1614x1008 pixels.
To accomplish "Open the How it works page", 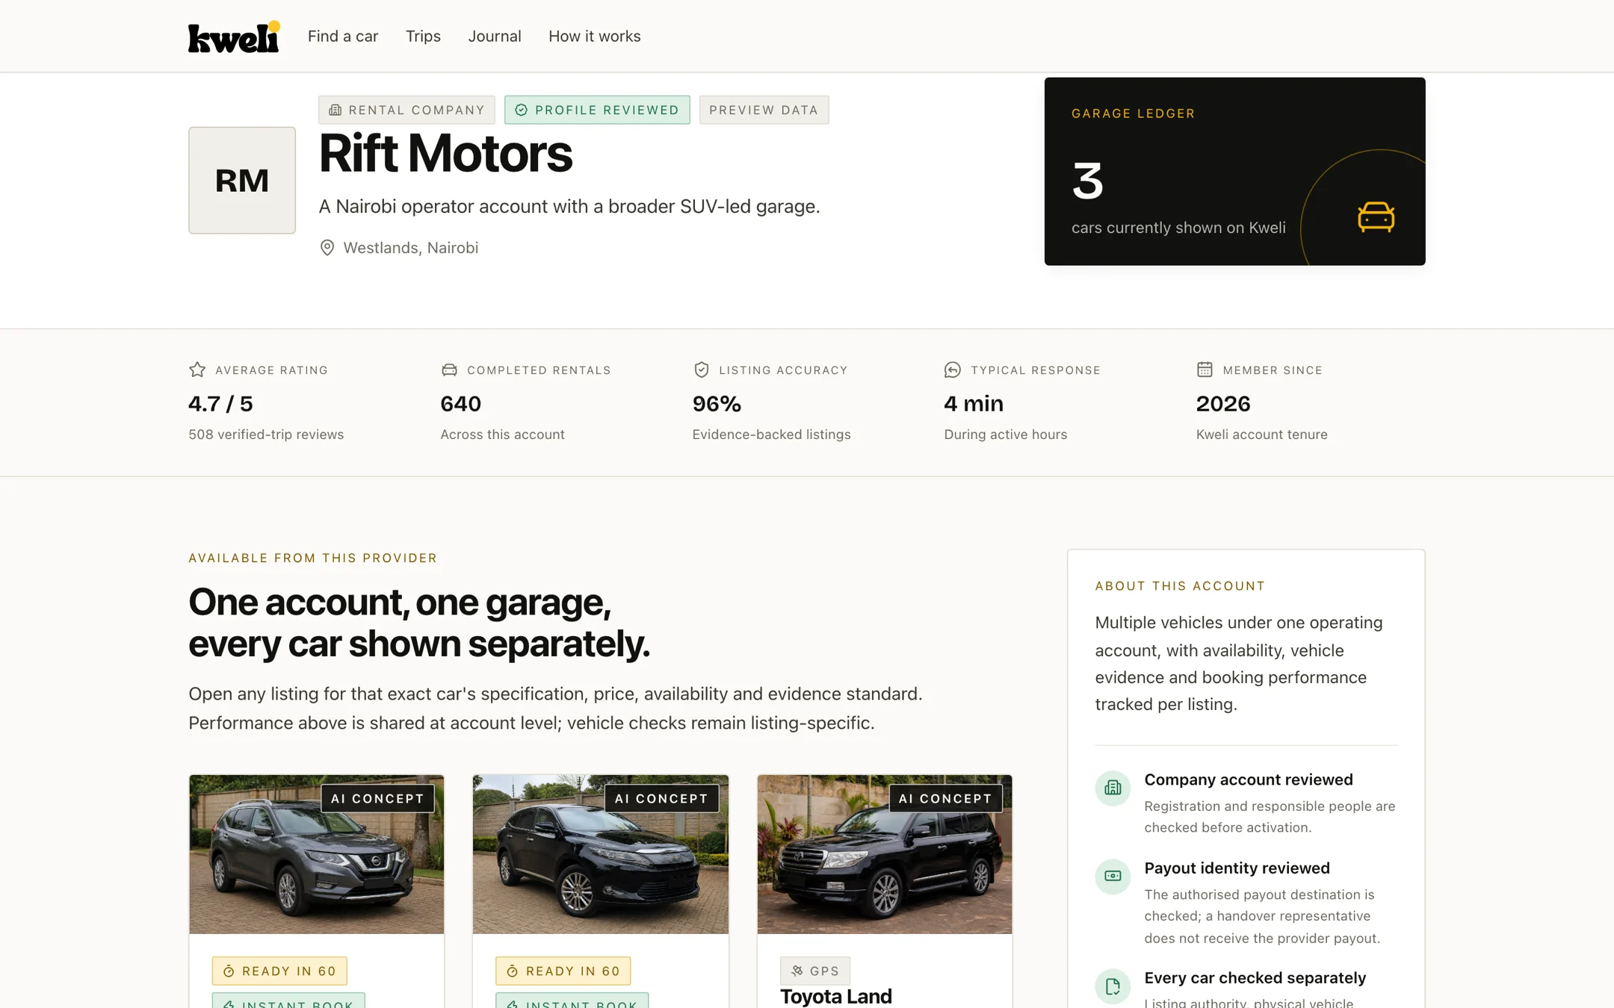I will [x=595, y=36].
